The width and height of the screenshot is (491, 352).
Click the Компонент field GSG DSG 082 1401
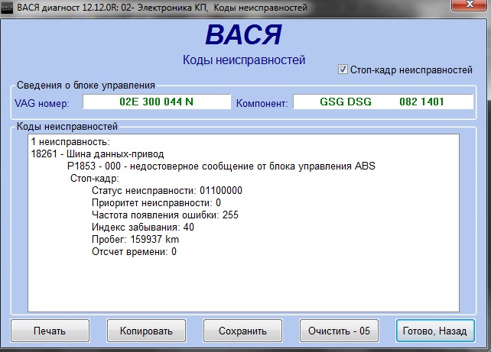coord(383,102)
